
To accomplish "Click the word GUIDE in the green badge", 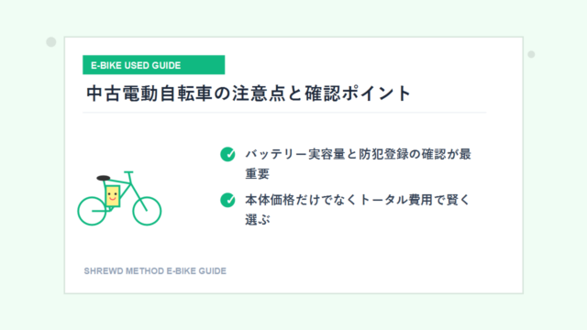I will (168, 65).
